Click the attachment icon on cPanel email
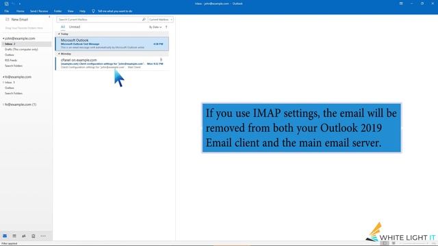 tap(161, 59)
